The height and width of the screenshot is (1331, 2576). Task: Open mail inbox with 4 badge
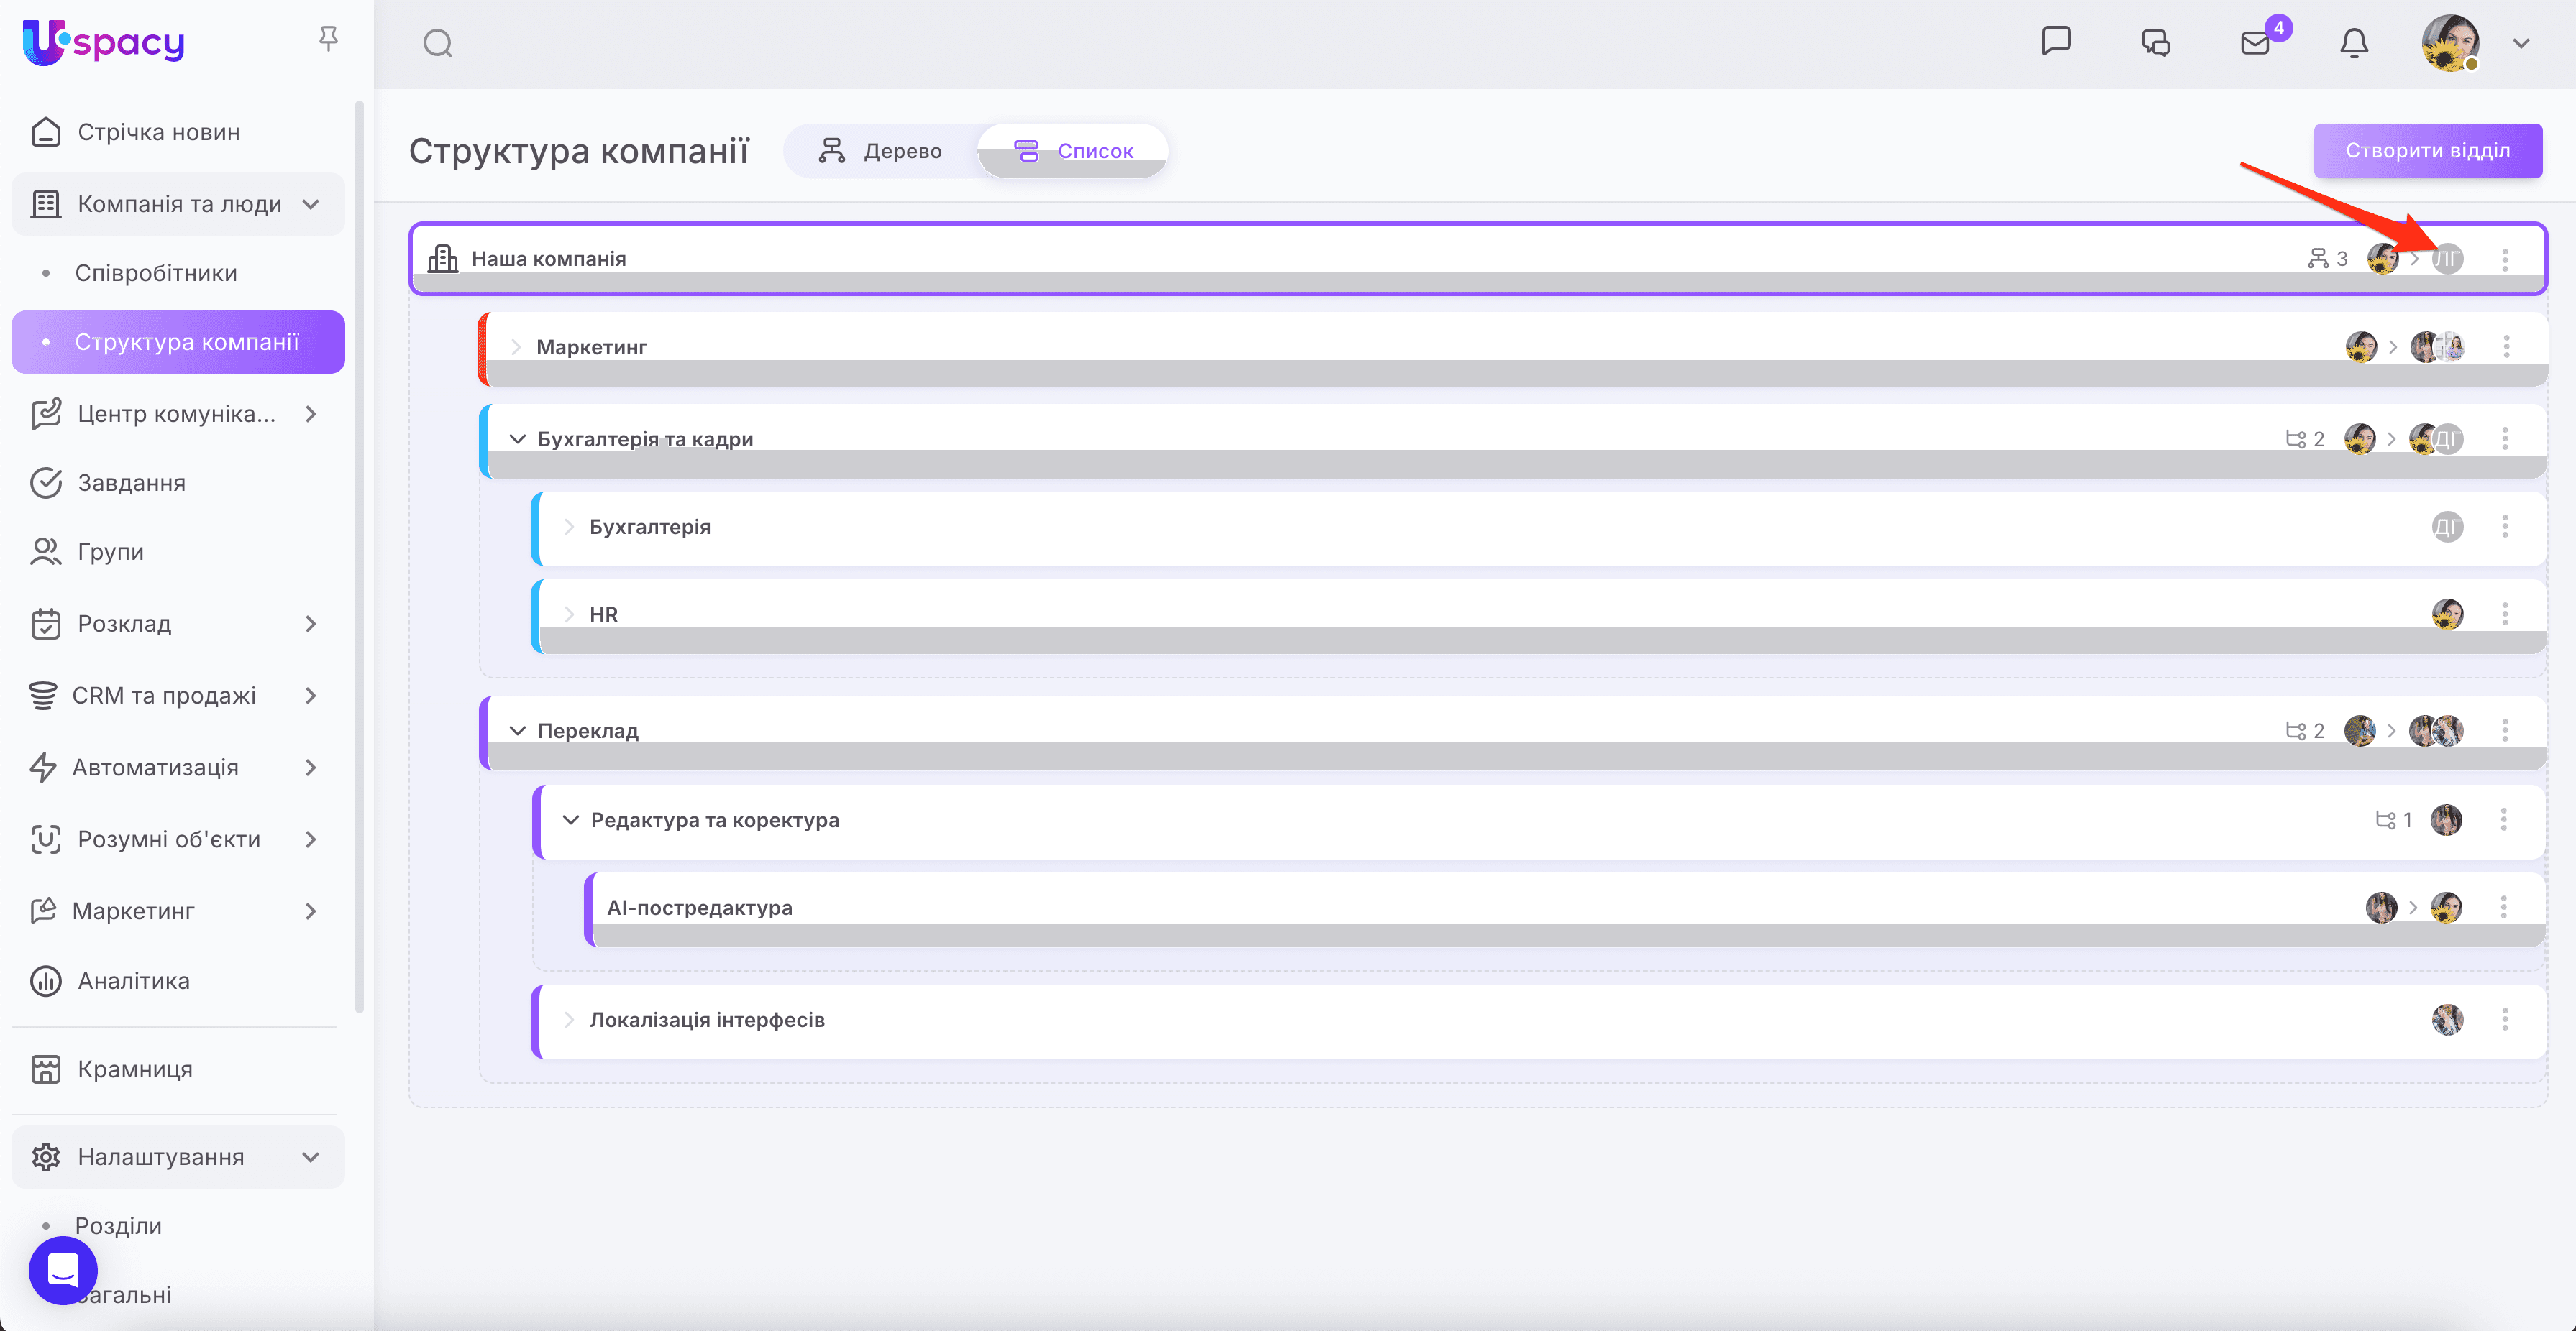click(x=2255, y=43)
